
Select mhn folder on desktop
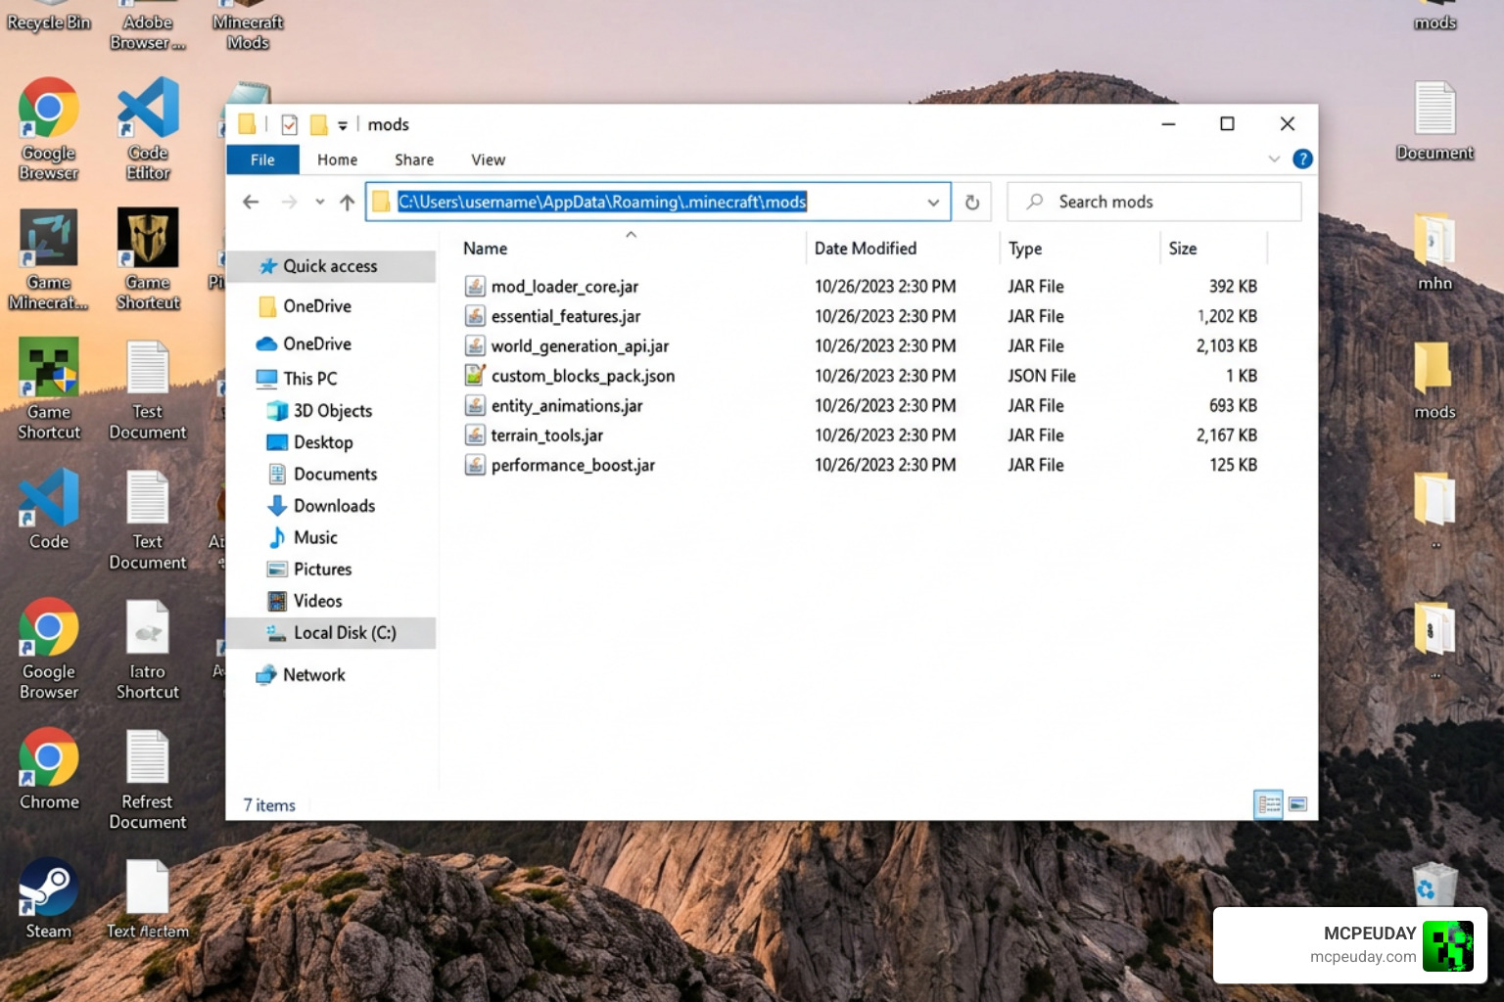point(1434,251)
